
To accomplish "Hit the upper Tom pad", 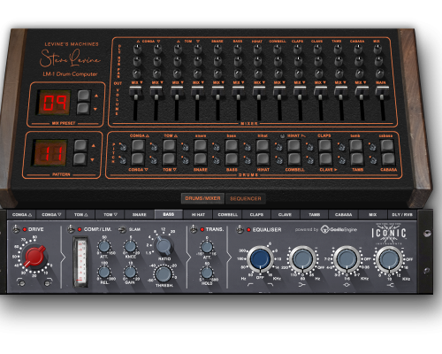I will click(169, 146).
